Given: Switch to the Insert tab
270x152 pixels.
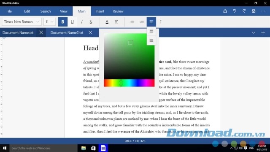Looking at the screenshot, I should click(100, 11).
